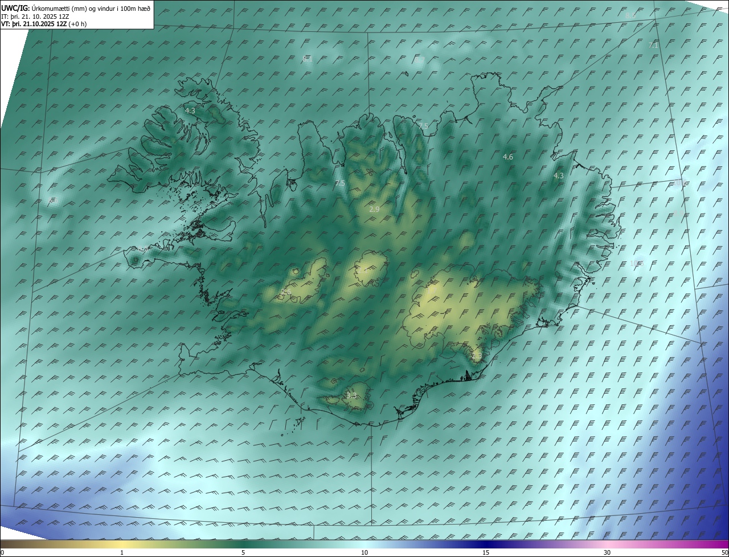
Task: Select the 50 tick label on the colour scale
Action: [x=724, y=552]
